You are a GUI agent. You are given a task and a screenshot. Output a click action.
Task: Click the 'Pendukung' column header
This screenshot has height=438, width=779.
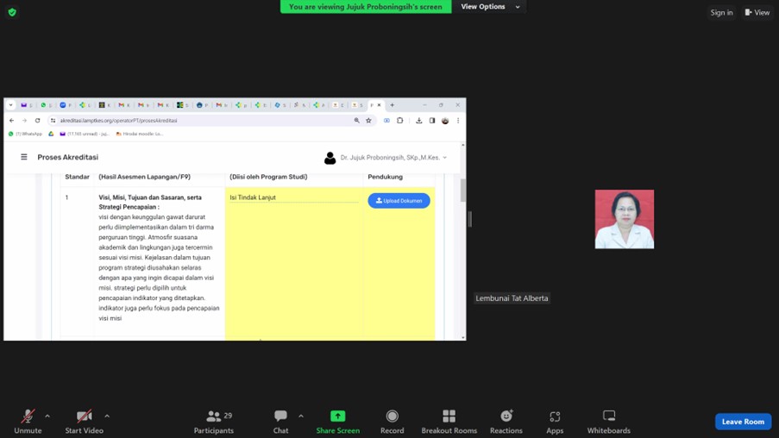[x=385, y=177]
